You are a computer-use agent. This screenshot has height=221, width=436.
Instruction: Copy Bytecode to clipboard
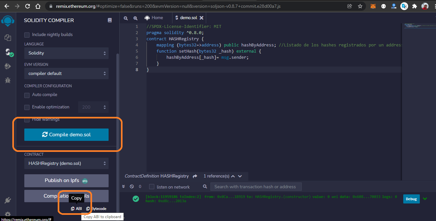tap(96, 209)
